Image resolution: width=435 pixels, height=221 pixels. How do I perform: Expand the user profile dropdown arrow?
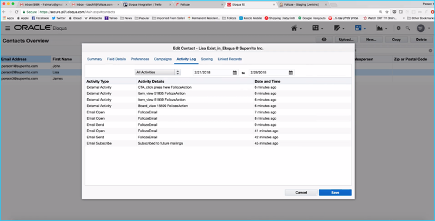click(x=429, y=29)
